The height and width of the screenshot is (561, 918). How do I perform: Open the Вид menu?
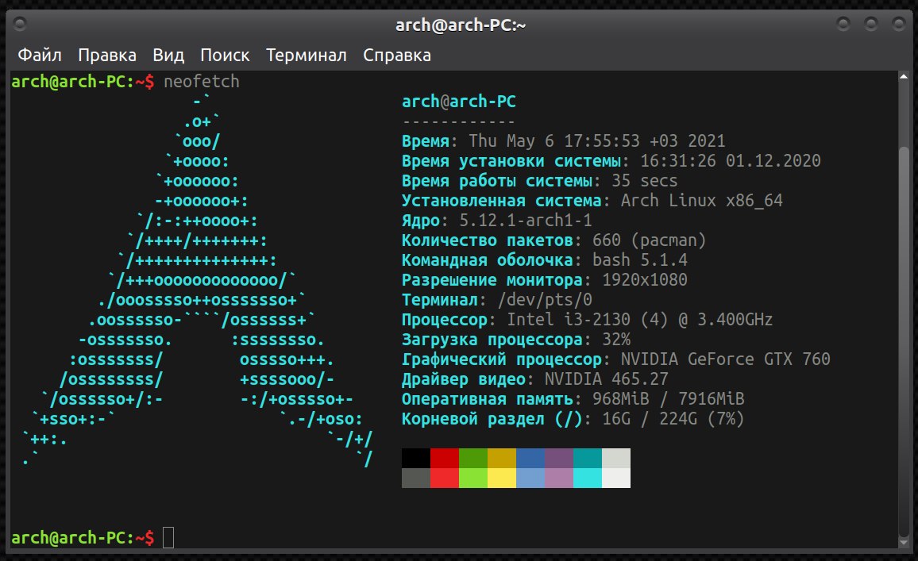click(x=168, y=55)
